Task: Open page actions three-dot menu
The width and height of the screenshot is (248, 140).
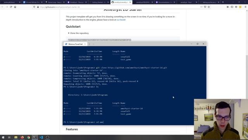Action: [201, 7]
